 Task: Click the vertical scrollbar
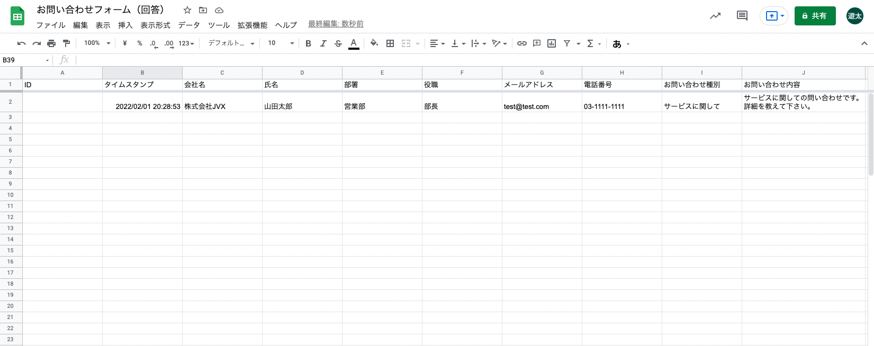coord(871,134)
